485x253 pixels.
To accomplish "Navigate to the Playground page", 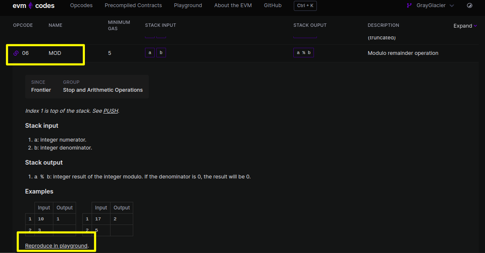I will tap(188, 5).
